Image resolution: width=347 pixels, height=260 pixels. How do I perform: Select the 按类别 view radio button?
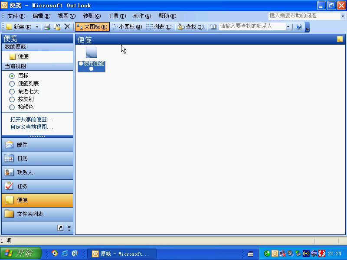click(12, 100)
